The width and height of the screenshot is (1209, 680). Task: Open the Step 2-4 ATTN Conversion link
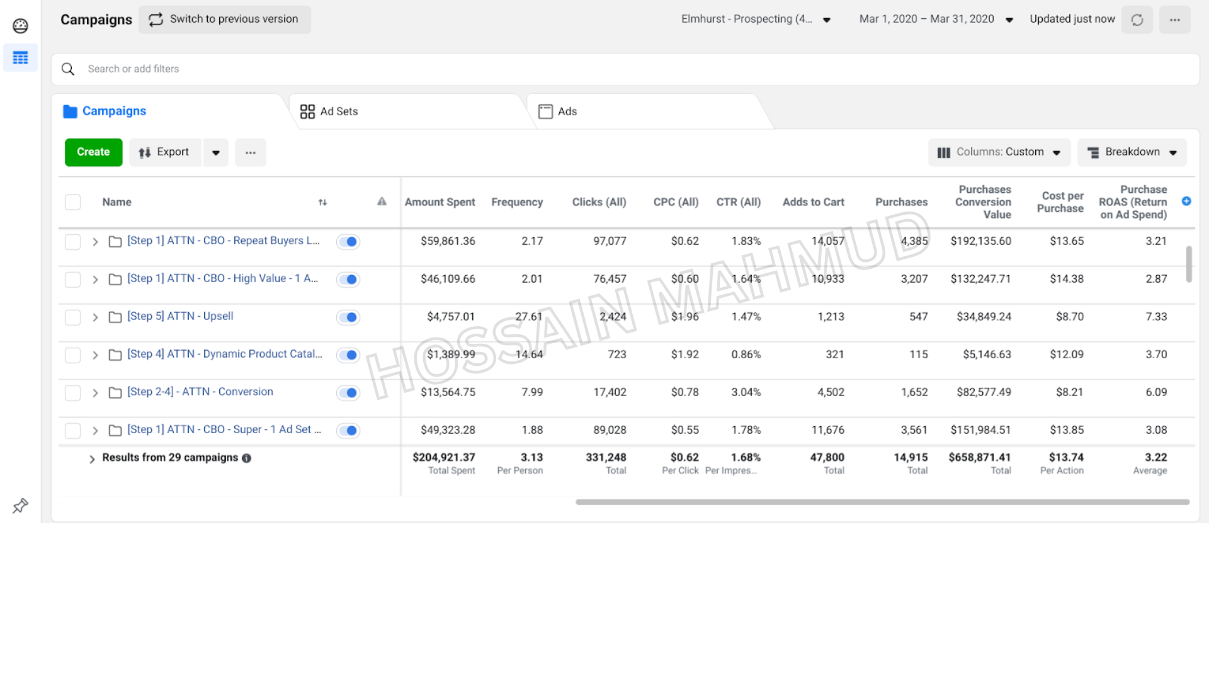click(200, 392)
